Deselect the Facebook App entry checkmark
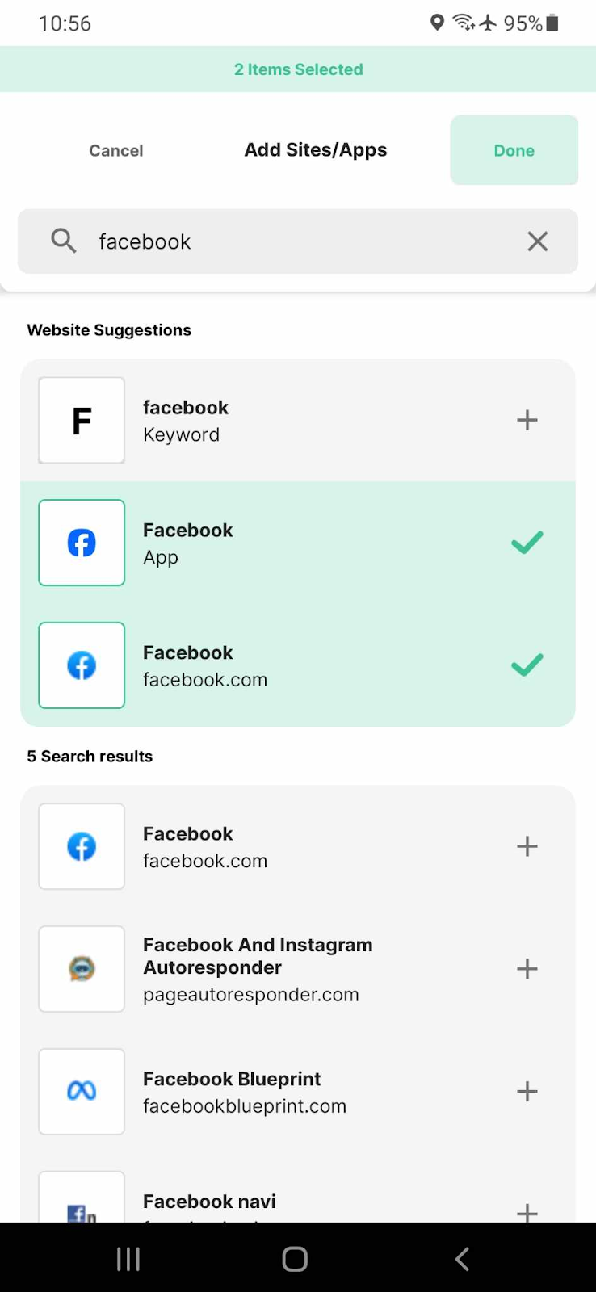 click(x=527, y=542)
